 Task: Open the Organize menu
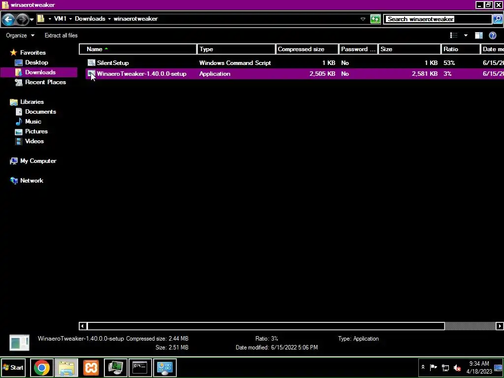(20, 35)
